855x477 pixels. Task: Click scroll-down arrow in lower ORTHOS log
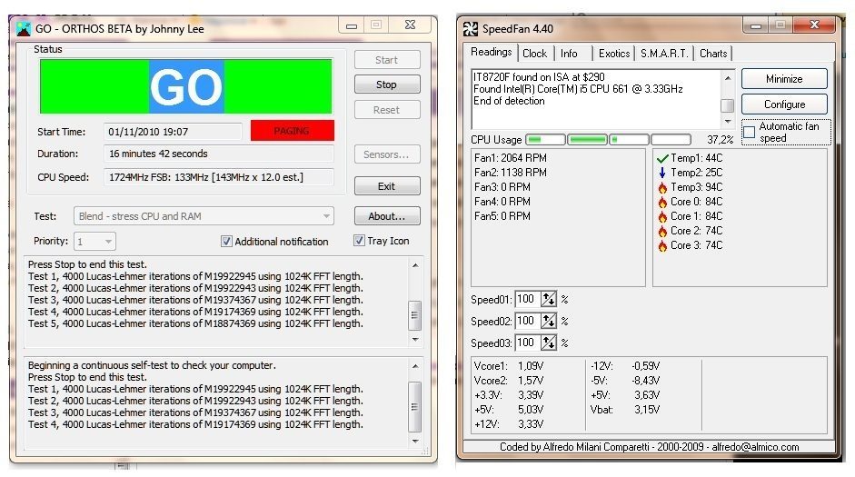coord(415,441)
